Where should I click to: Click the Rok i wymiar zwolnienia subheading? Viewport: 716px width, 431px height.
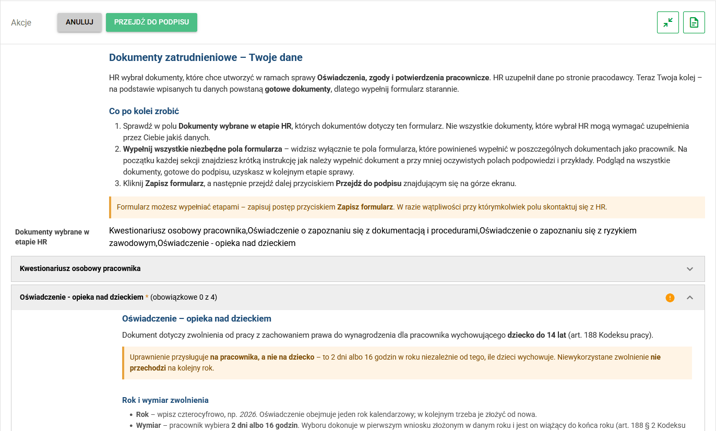pyautogui.click(x=165, y=400)
